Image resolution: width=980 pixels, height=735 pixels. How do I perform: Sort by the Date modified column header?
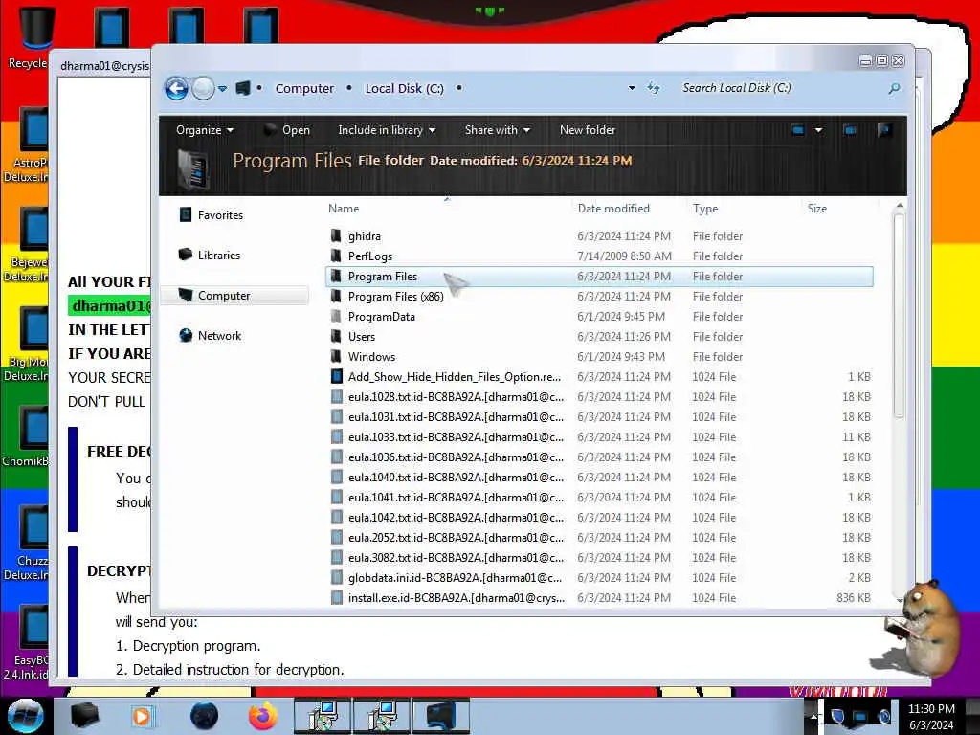coord(613,209)
